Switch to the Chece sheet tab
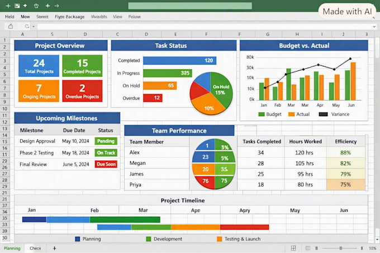The width and height of the screenshot is (380, 253). point(35,248)
